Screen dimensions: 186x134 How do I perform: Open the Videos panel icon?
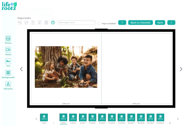(8, 50)
